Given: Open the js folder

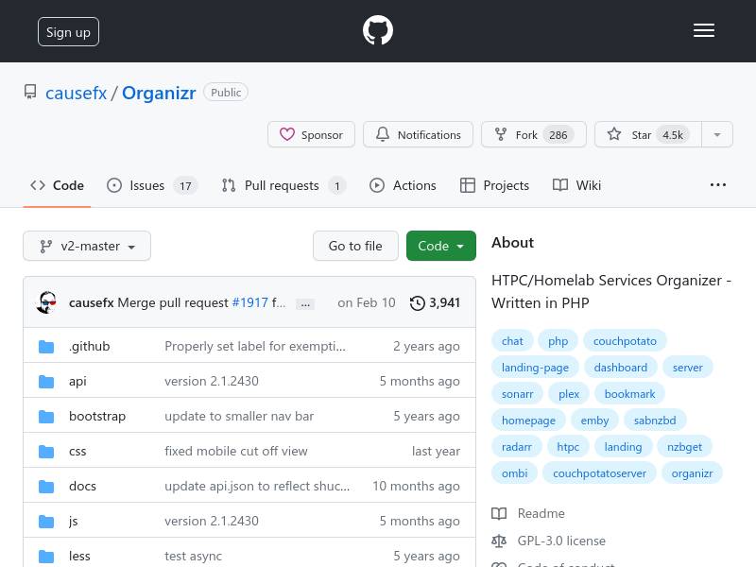Looking at the screenshot, I should 74,522.
